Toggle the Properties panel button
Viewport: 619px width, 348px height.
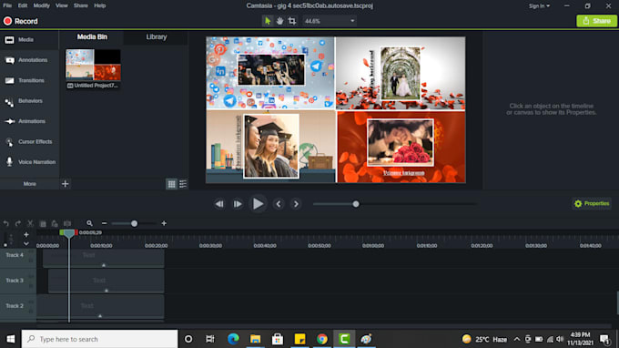[x=592, y=203]
